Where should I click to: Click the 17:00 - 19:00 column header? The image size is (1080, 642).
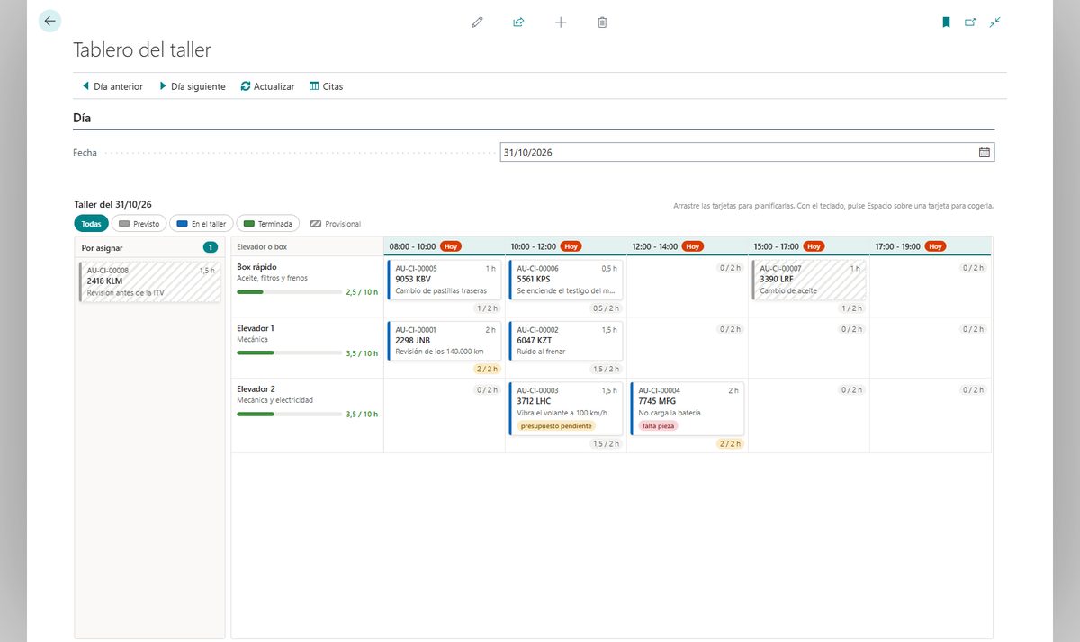[x=931, y=246]
